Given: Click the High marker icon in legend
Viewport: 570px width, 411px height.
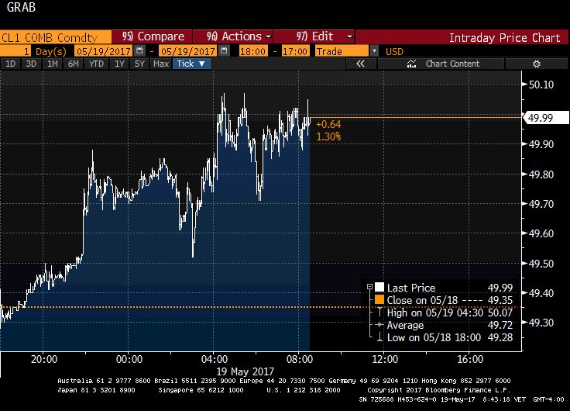Looking at the screenshot, I should tap(379, 313).
